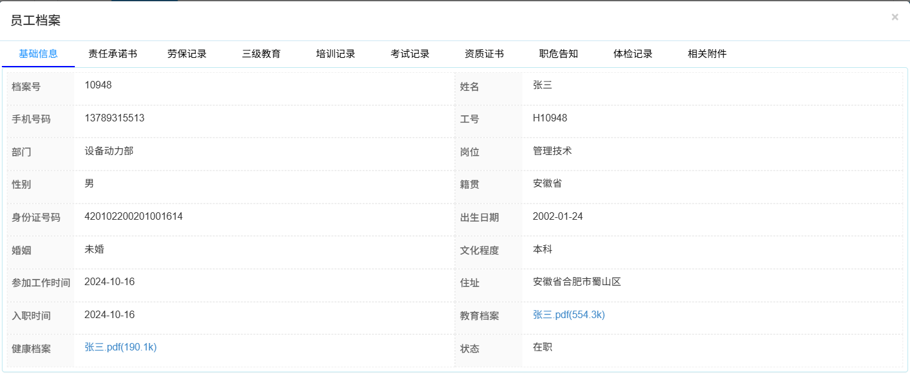The height and width of the screenshot is (376, 910).
Task: Open 张三.pdf in 教育档案 field
Action: pyautogui.click(x=569, y=314)
